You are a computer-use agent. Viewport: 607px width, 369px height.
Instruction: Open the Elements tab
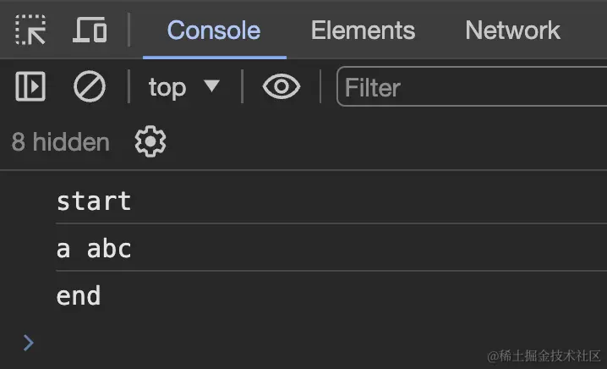point(363,30)
